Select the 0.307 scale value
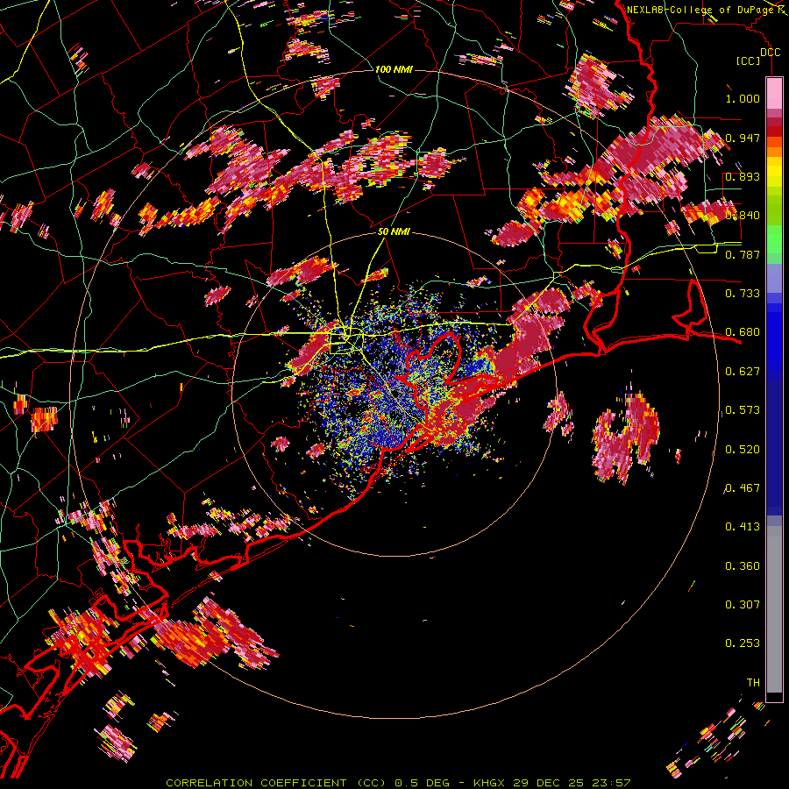This screenshot has width=789, height=789. pyautogui.click(x=743, y=605)
